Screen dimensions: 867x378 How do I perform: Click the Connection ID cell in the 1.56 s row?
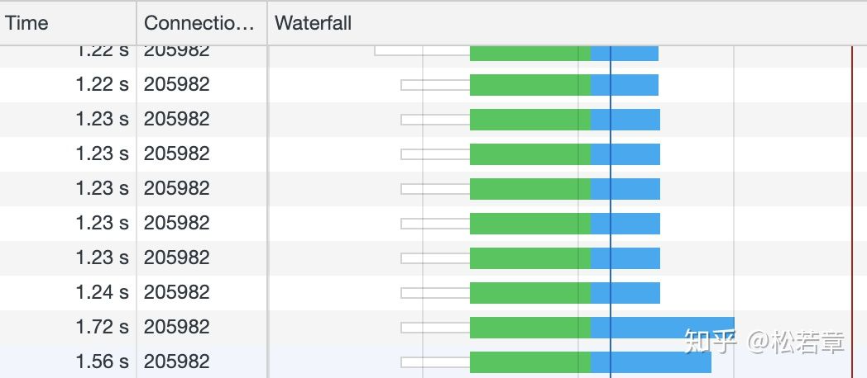click(177, 361)
